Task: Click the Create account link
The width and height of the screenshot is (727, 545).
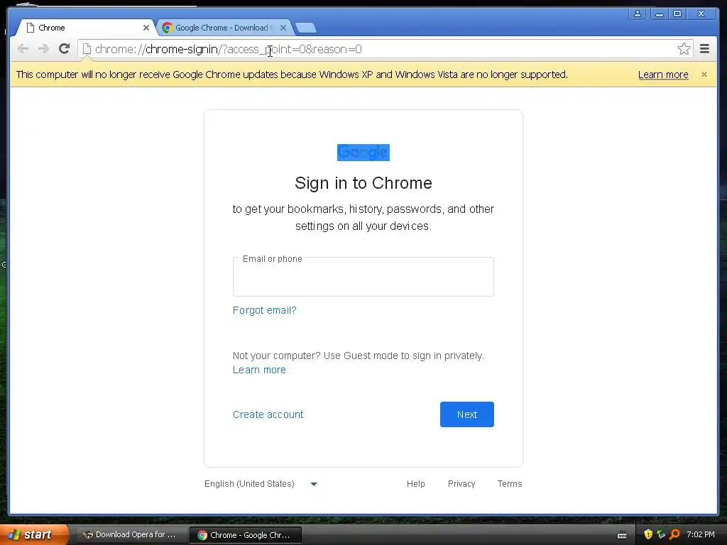Action: (268, 414)
